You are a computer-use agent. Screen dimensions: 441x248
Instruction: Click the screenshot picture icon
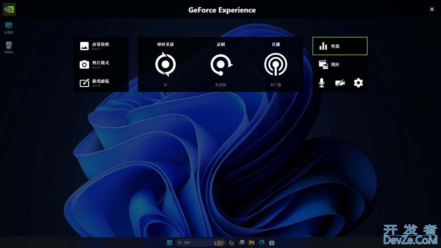(84, 46)
